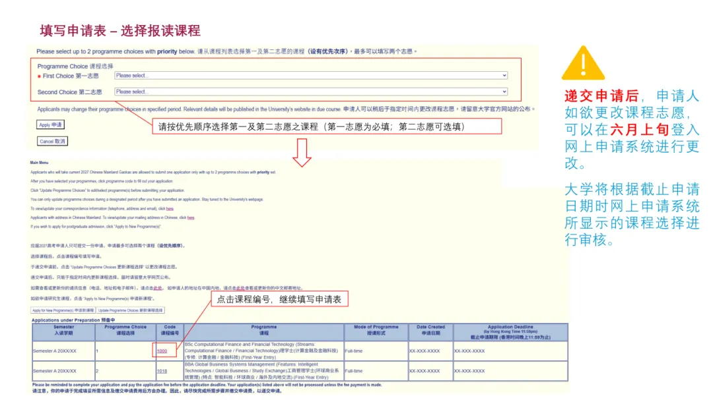Click 'Applications under Preparation 预备中' heading
The height and width of the screenshot is (400, 713).
point(73,320)
